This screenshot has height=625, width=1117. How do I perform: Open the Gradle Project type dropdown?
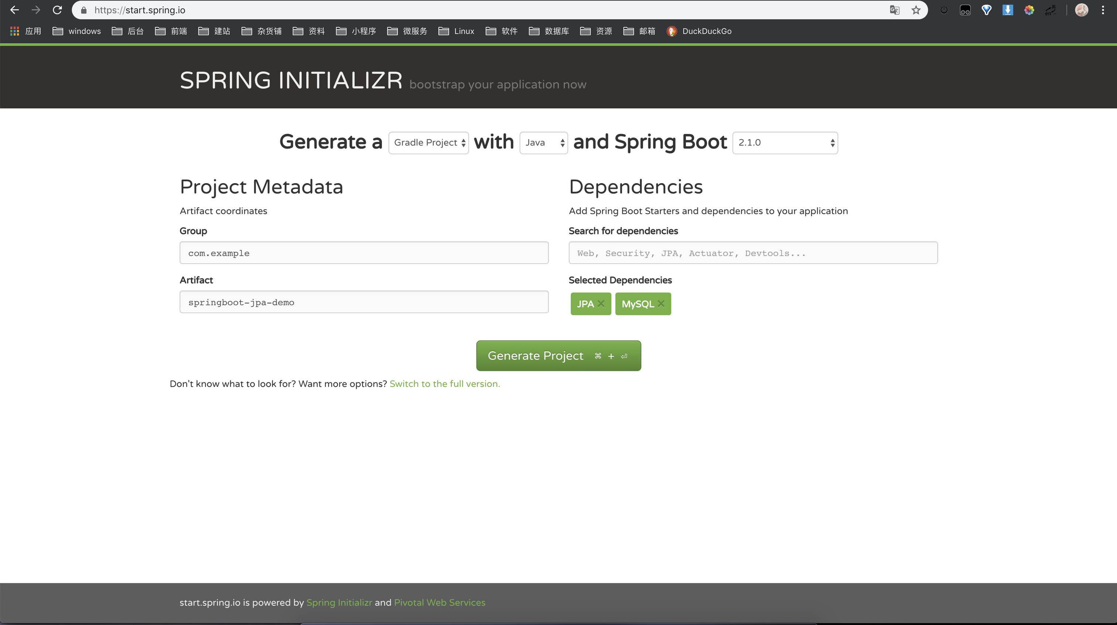(x=428, y=142)
